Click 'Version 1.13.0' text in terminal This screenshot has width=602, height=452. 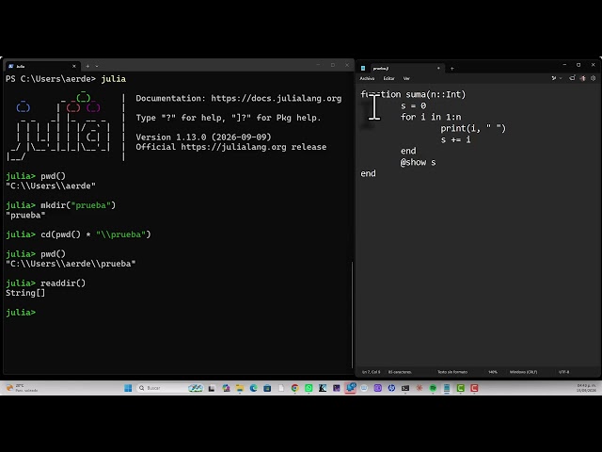[x=171, y=137]
